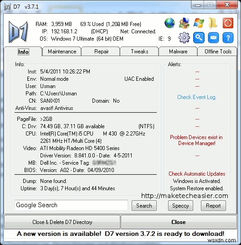
Task: Select the Info tab
Action: pyautogui.click(x=23, y=52)
